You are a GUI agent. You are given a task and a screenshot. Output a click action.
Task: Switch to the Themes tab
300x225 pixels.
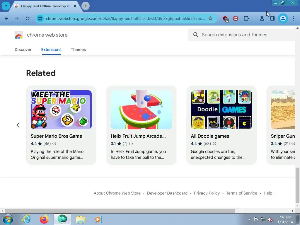78,50
